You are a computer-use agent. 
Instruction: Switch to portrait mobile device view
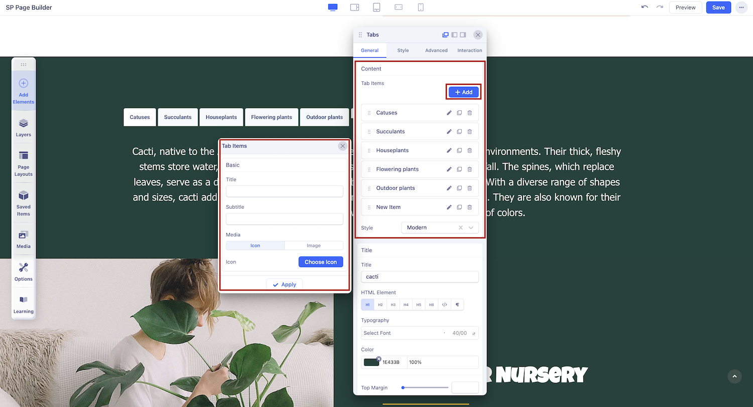click(x=421, y=8)
